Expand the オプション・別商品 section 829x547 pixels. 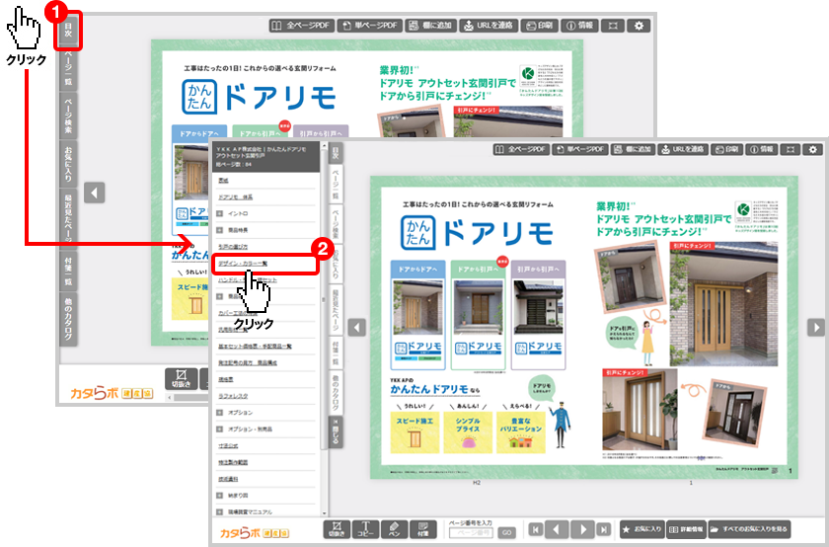pos(220,430)
